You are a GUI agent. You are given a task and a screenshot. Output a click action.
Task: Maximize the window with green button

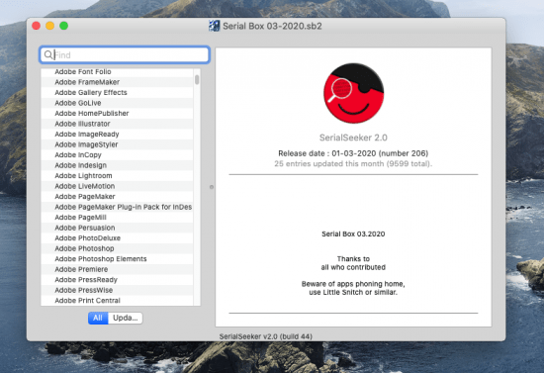[64, 26]
